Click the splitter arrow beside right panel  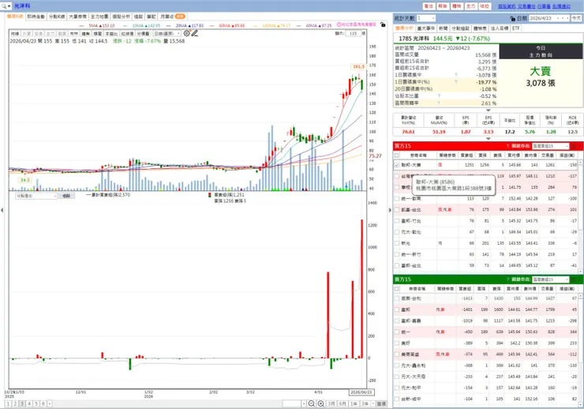[x=390, y=210]
